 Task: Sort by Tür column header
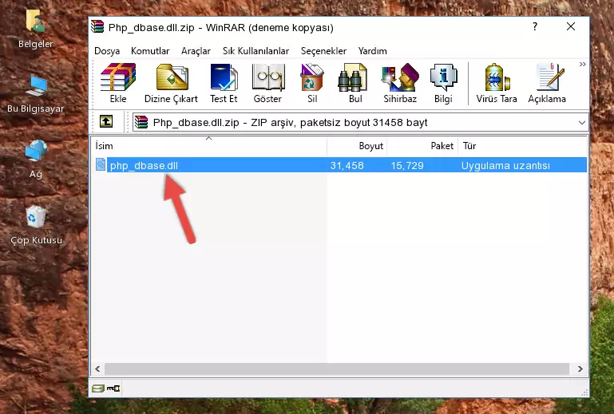click(x=522, y=146)
